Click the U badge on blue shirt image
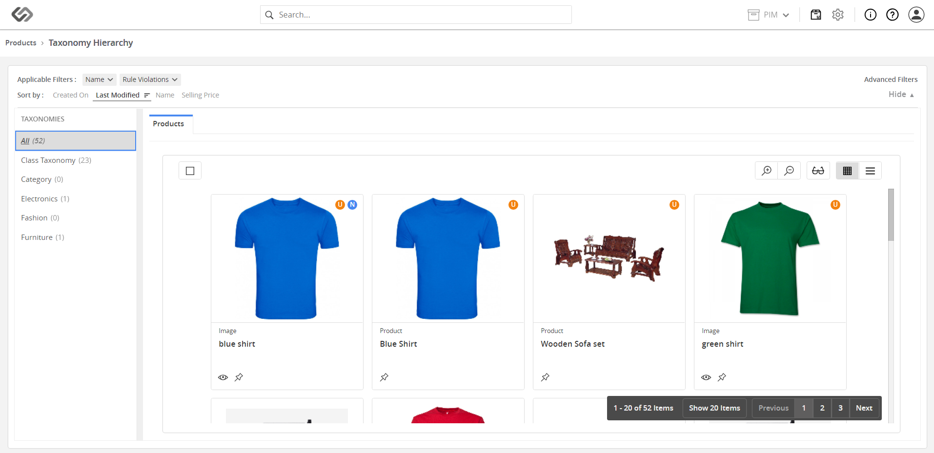Image resolution: width=934 pixels, height=453 pixels. (x=340, y=205)
